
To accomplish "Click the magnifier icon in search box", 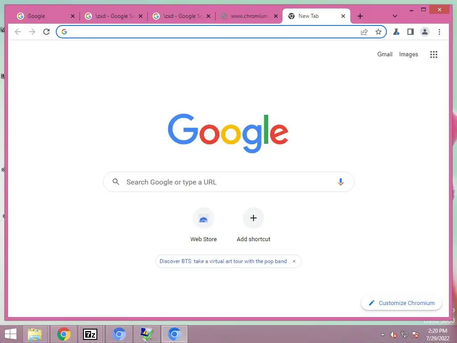I will pyautogui.click(x=116, y=182).
